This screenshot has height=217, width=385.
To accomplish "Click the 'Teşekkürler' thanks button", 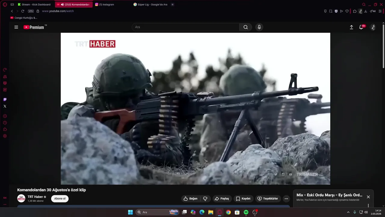I will 268,199.
